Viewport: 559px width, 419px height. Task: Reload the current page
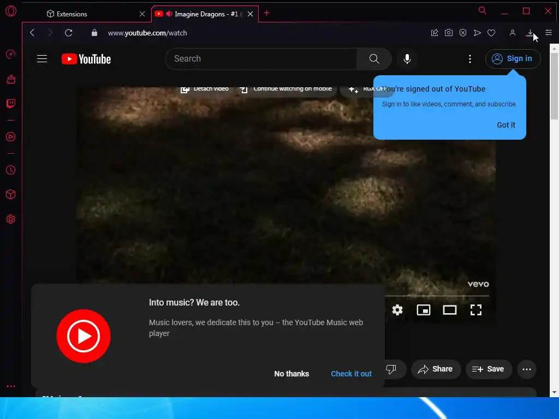pos(68,33)
